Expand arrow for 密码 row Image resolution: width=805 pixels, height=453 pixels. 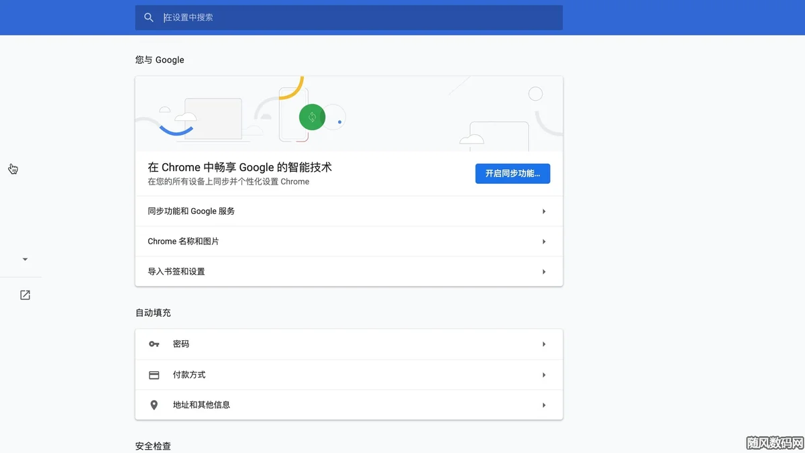point(544,344)
